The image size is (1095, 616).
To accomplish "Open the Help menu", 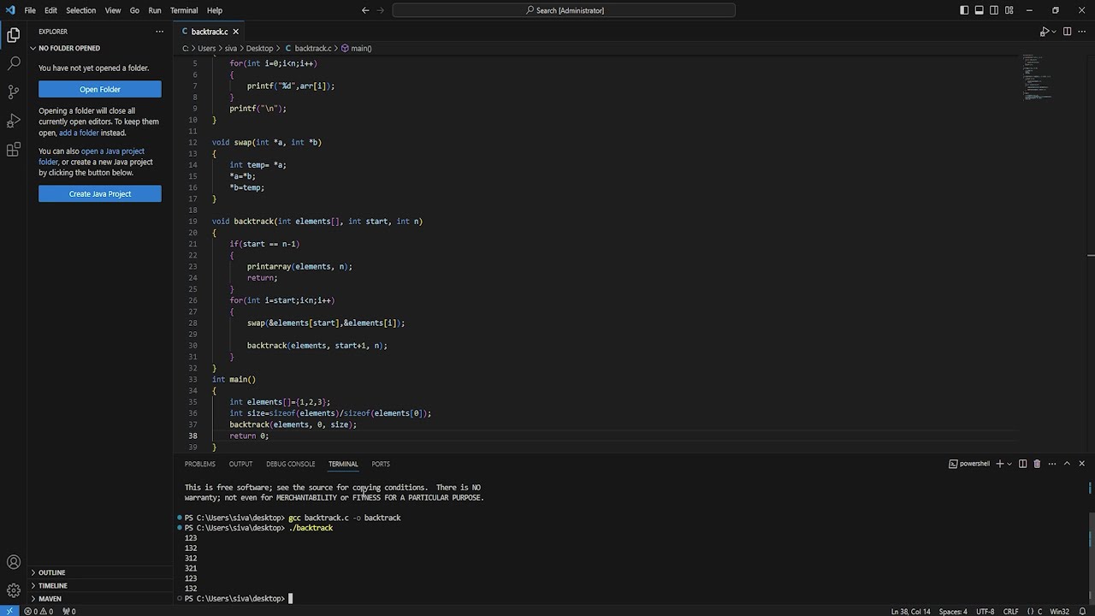I will click(215, 10).
